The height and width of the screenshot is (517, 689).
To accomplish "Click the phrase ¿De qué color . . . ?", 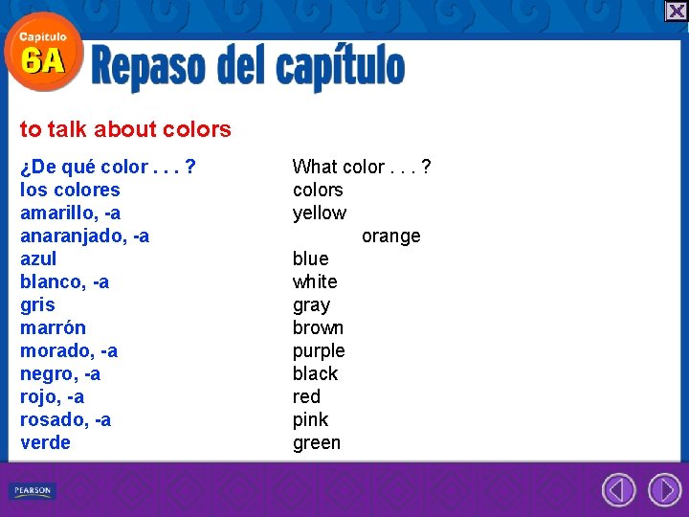I will 108,167.
